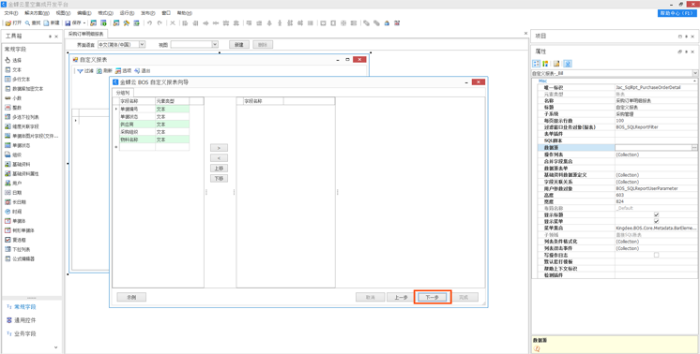Image resolution: width=700 pixels, height=354 pixels.
Task: Open the 运行 menu
Action: pyautogui.click(x=128, y=13)
